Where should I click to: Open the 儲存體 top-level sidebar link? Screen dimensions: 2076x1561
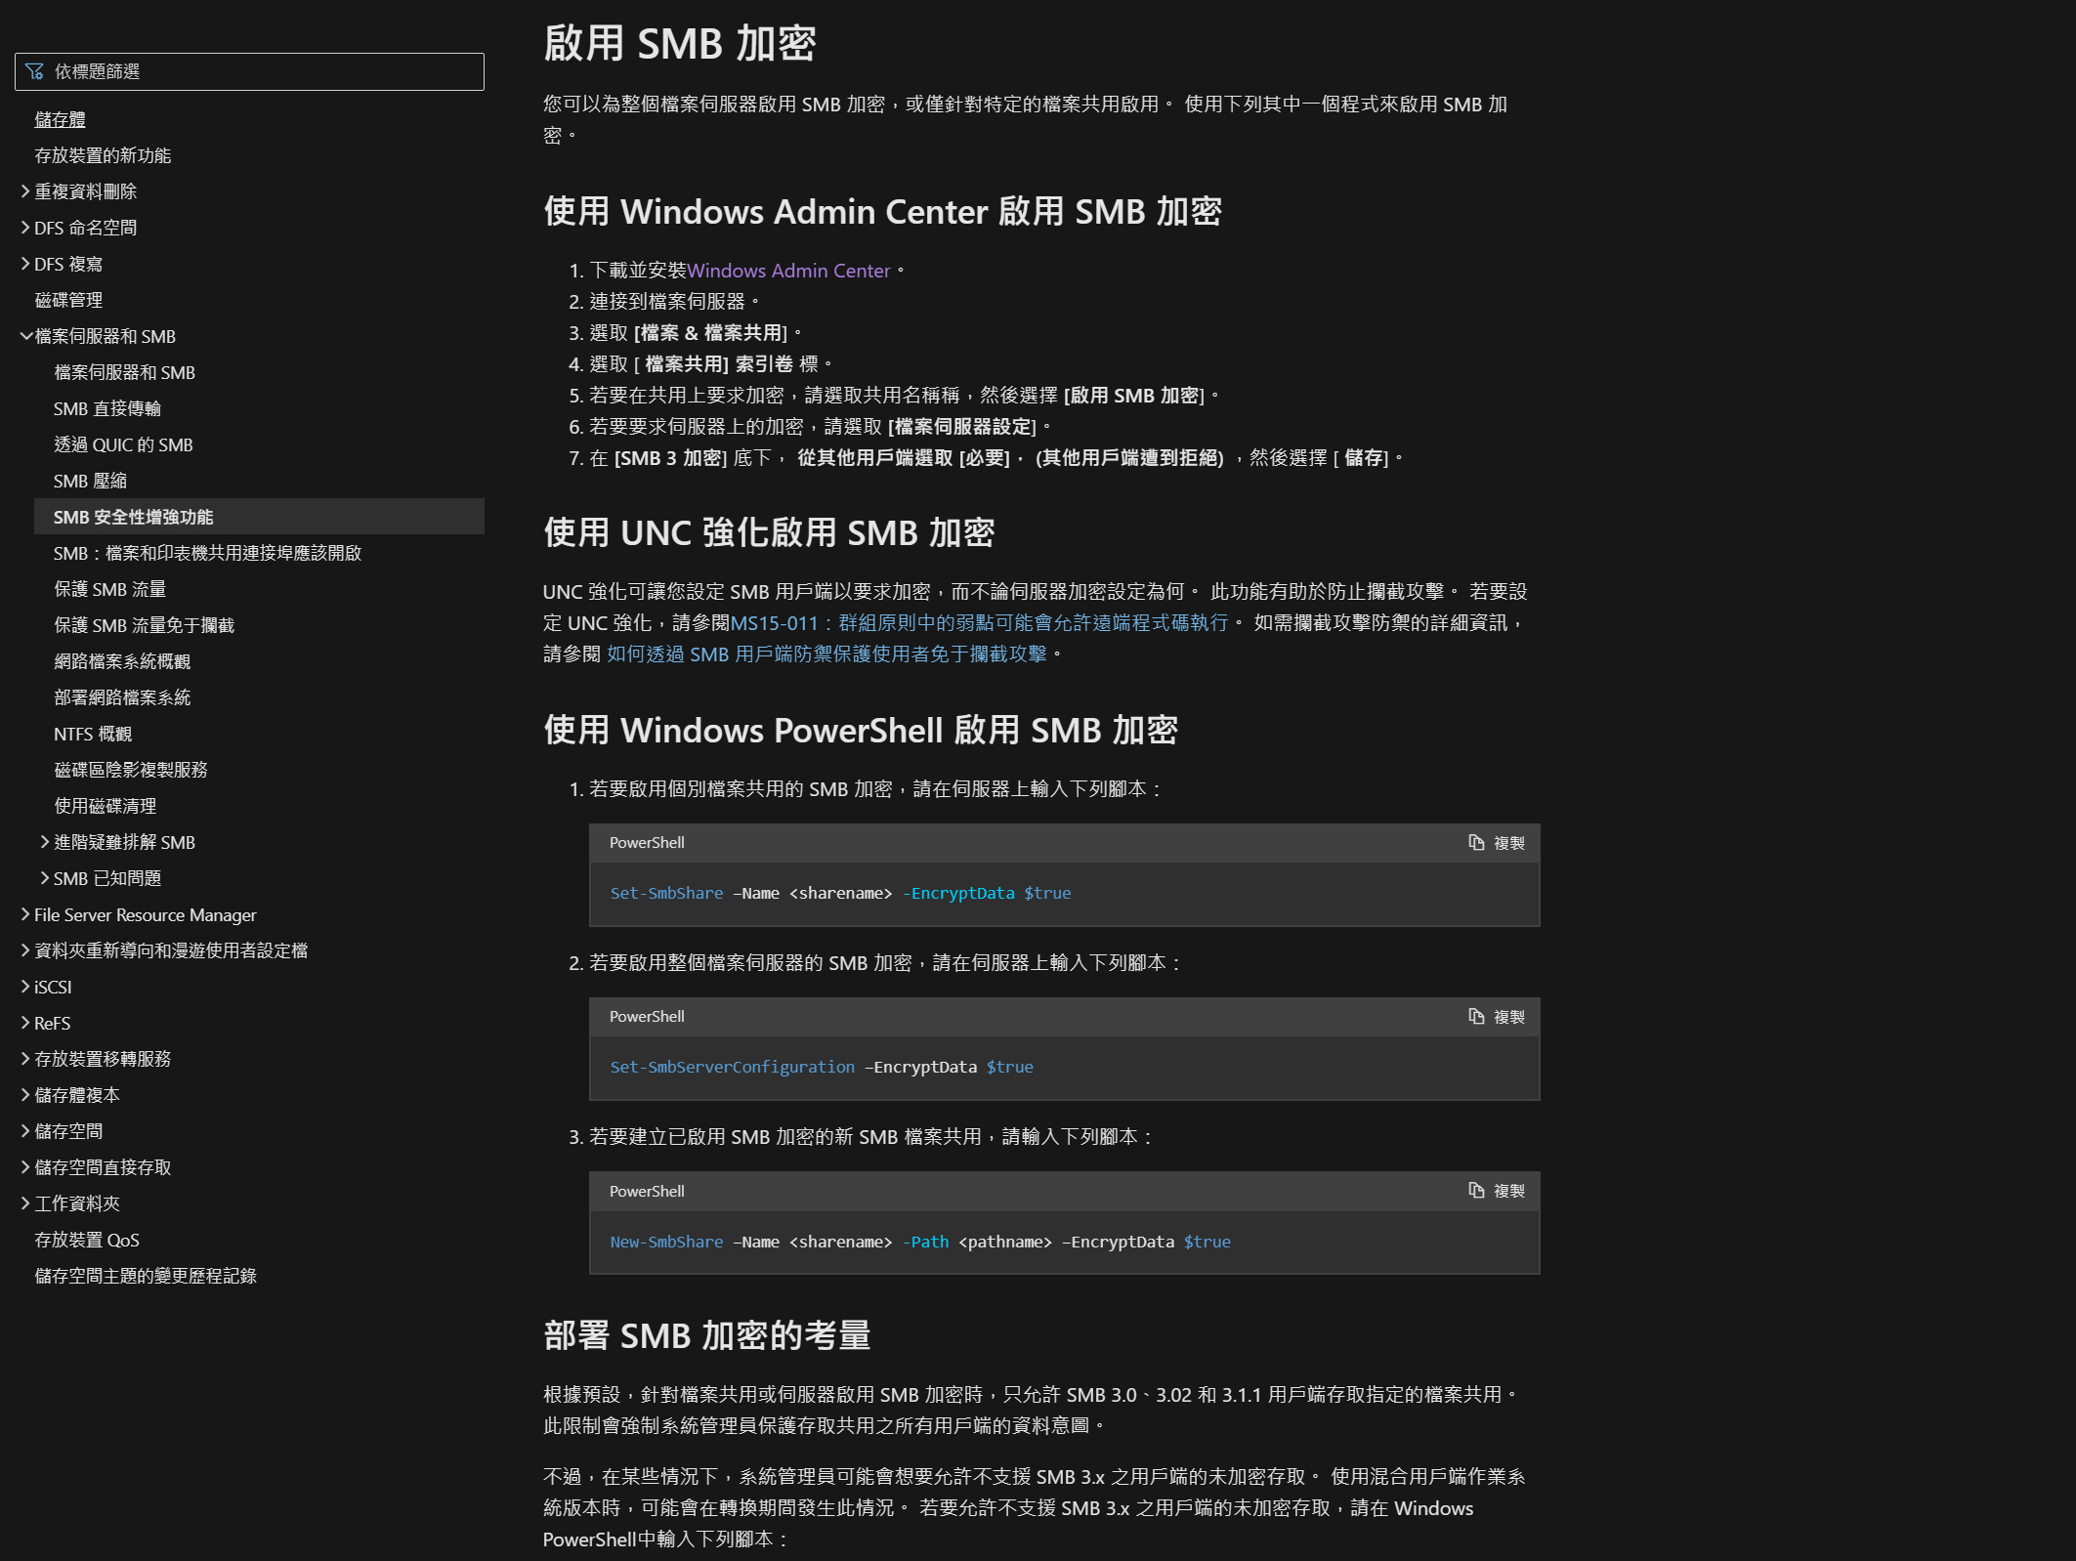pyautogui.click(x=60, y=119)
